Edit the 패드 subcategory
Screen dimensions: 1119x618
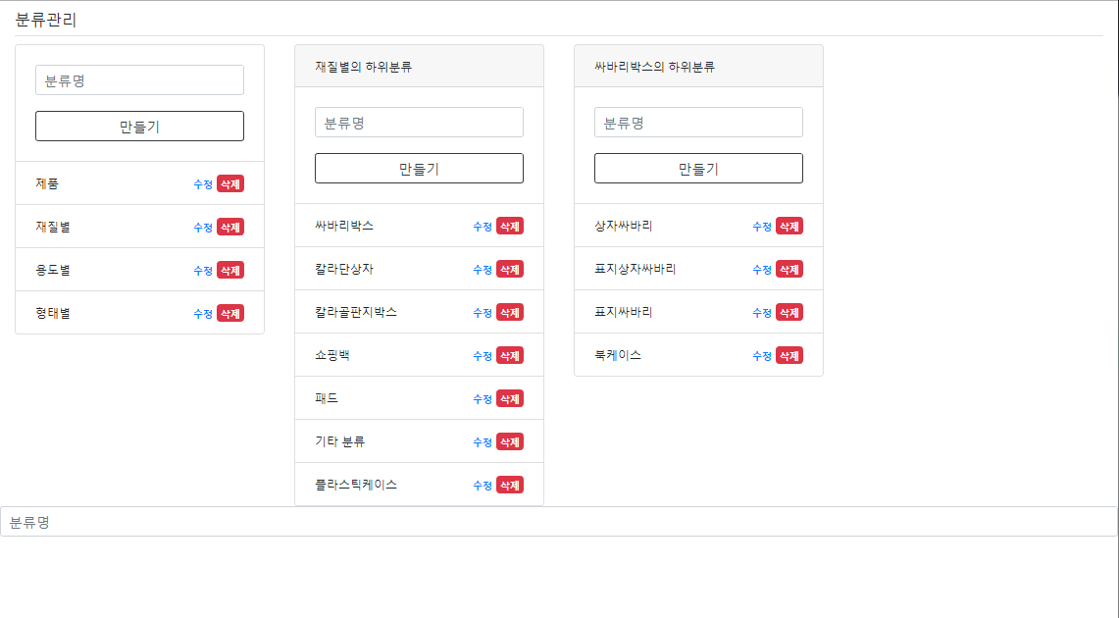click(483, 399)
